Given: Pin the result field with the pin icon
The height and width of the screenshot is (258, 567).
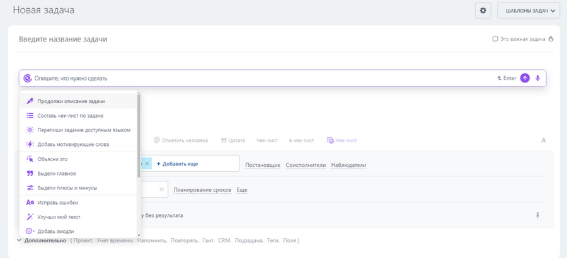Looking at the screenshot, I should [x=538, y=215].
